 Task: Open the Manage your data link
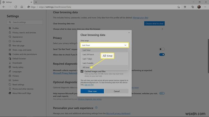141,18
